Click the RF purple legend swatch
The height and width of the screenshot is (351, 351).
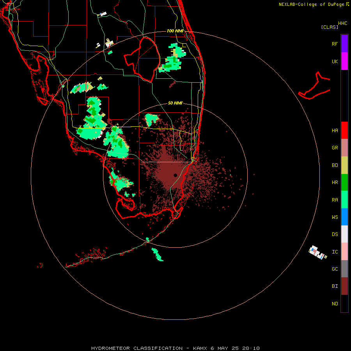[x=344, y=44]
